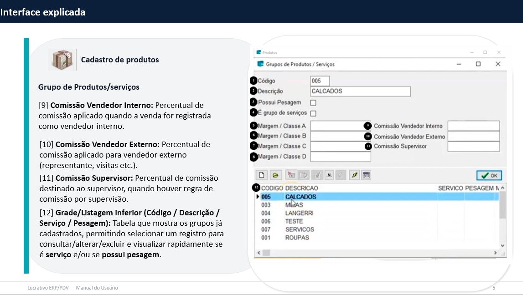Click the delete record icon with red X
Screen dimensions: 523x295
pyautogui.click(x=290, y=175)
